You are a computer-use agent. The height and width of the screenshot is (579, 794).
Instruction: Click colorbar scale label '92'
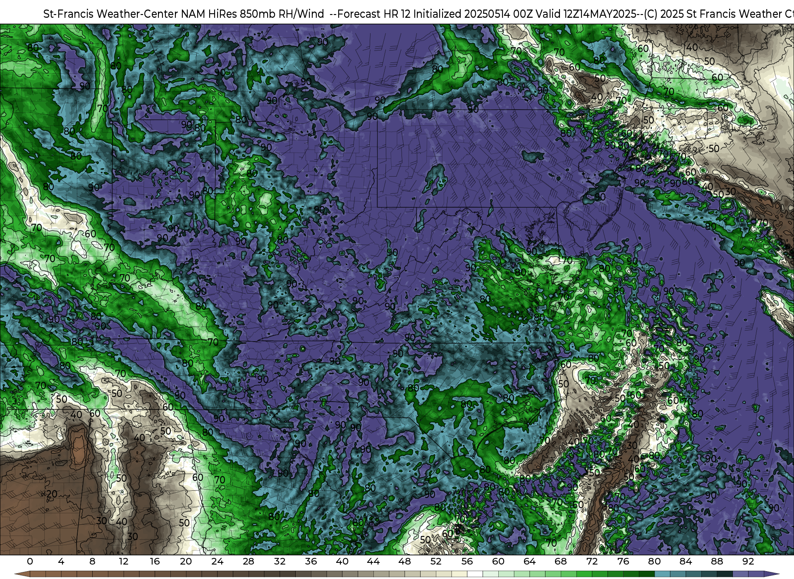click(748, 561)
